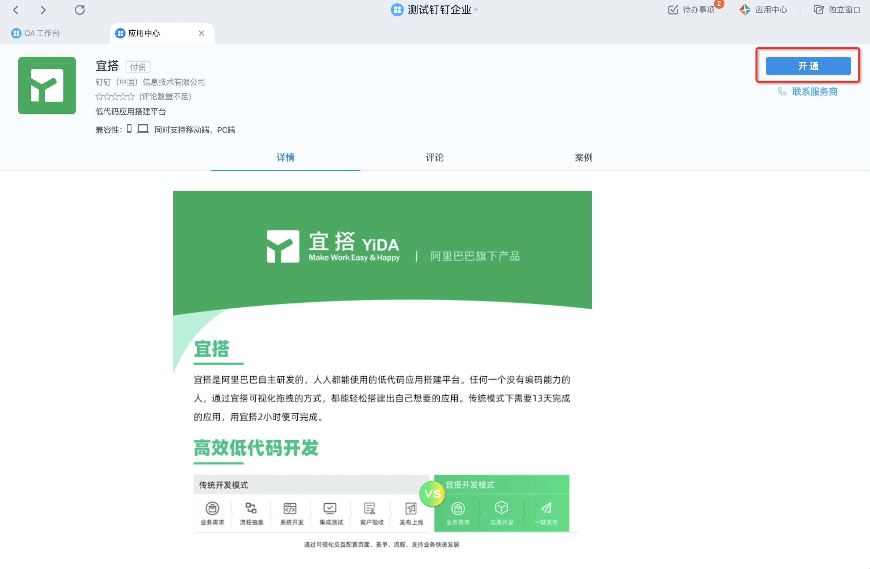The image size is (870, 569).
Task: Click the phone icon beside 联系服务商
Action: click(x=782, y=91)
